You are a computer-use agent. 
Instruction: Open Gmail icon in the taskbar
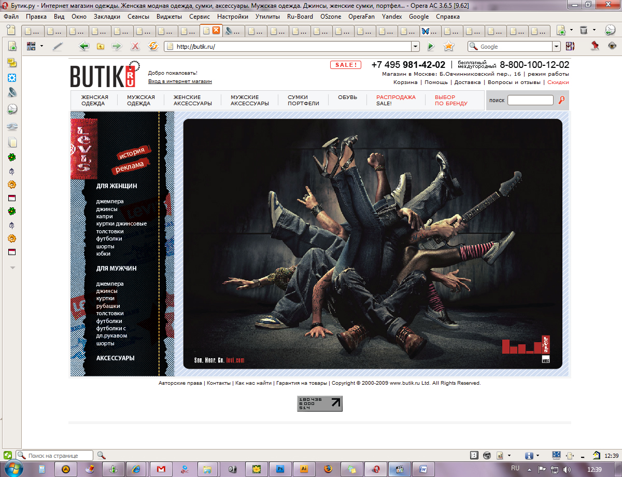pyautogui.click(x=161, y=469)
